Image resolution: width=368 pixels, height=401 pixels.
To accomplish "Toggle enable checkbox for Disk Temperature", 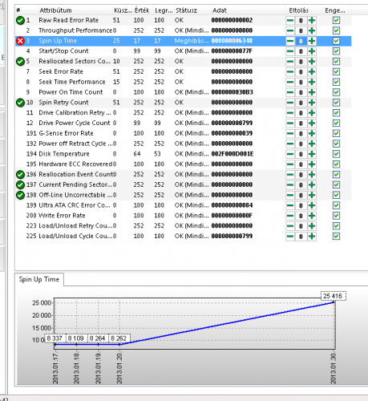I will pyautogui.click(x=336, y=154).
